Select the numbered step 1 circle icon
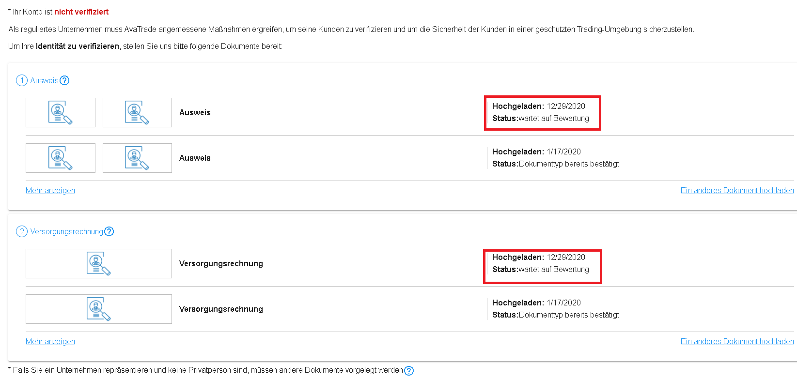Screen dimensions: 797x379 point(22,80)
